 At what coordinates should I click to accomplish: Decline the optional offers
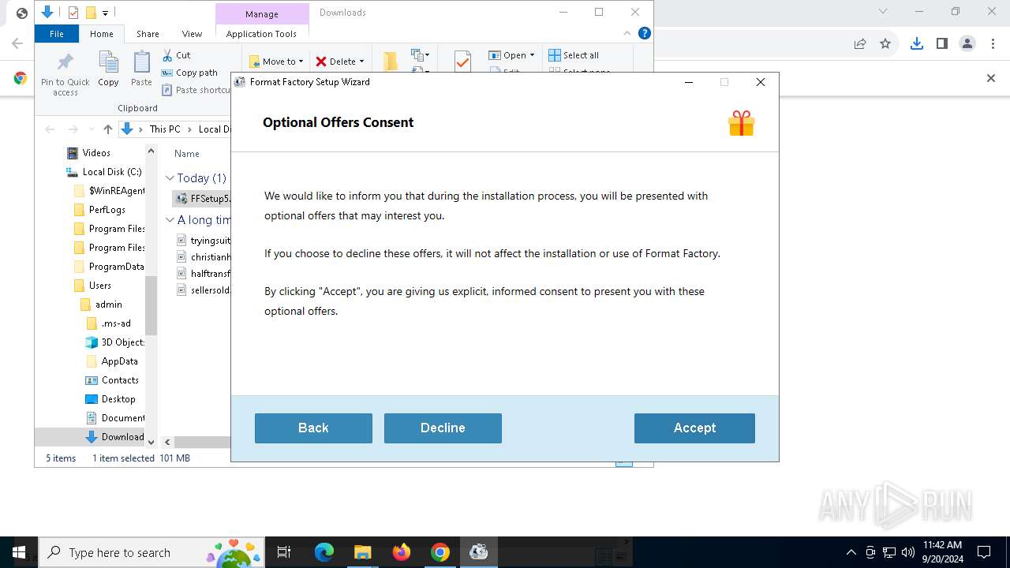443,428
